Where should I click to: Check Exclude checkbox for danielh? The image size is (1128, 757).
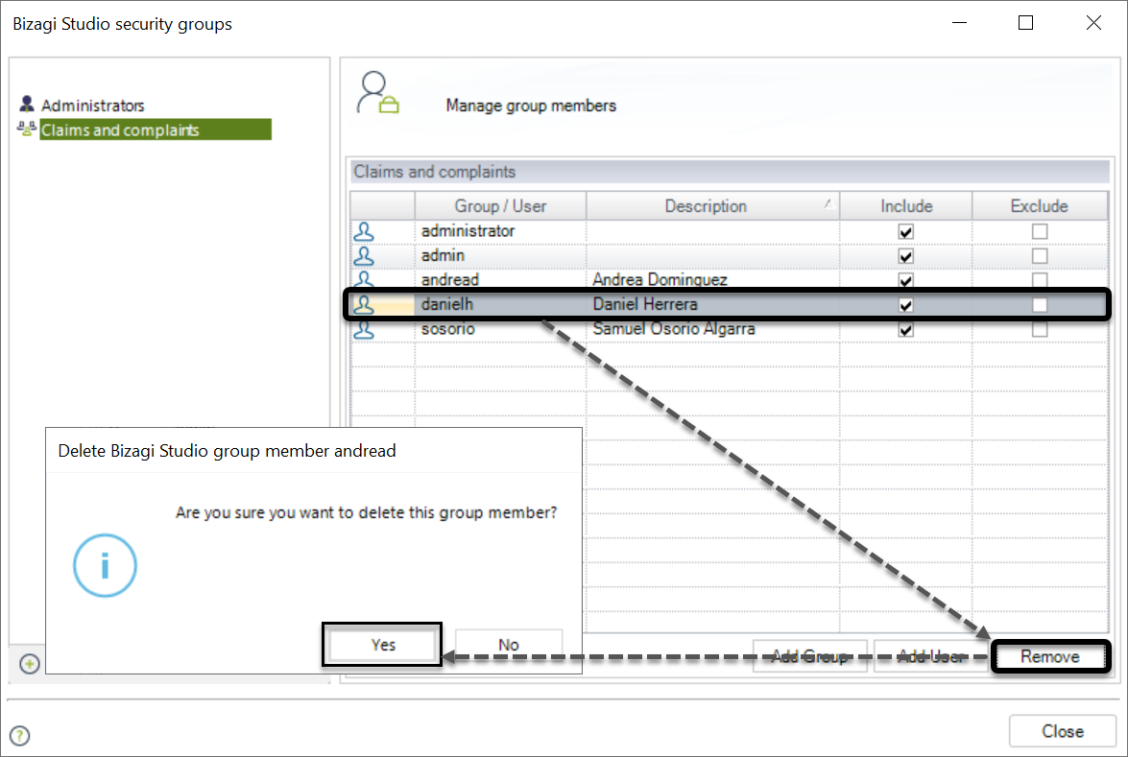[x=1040, y=305]
